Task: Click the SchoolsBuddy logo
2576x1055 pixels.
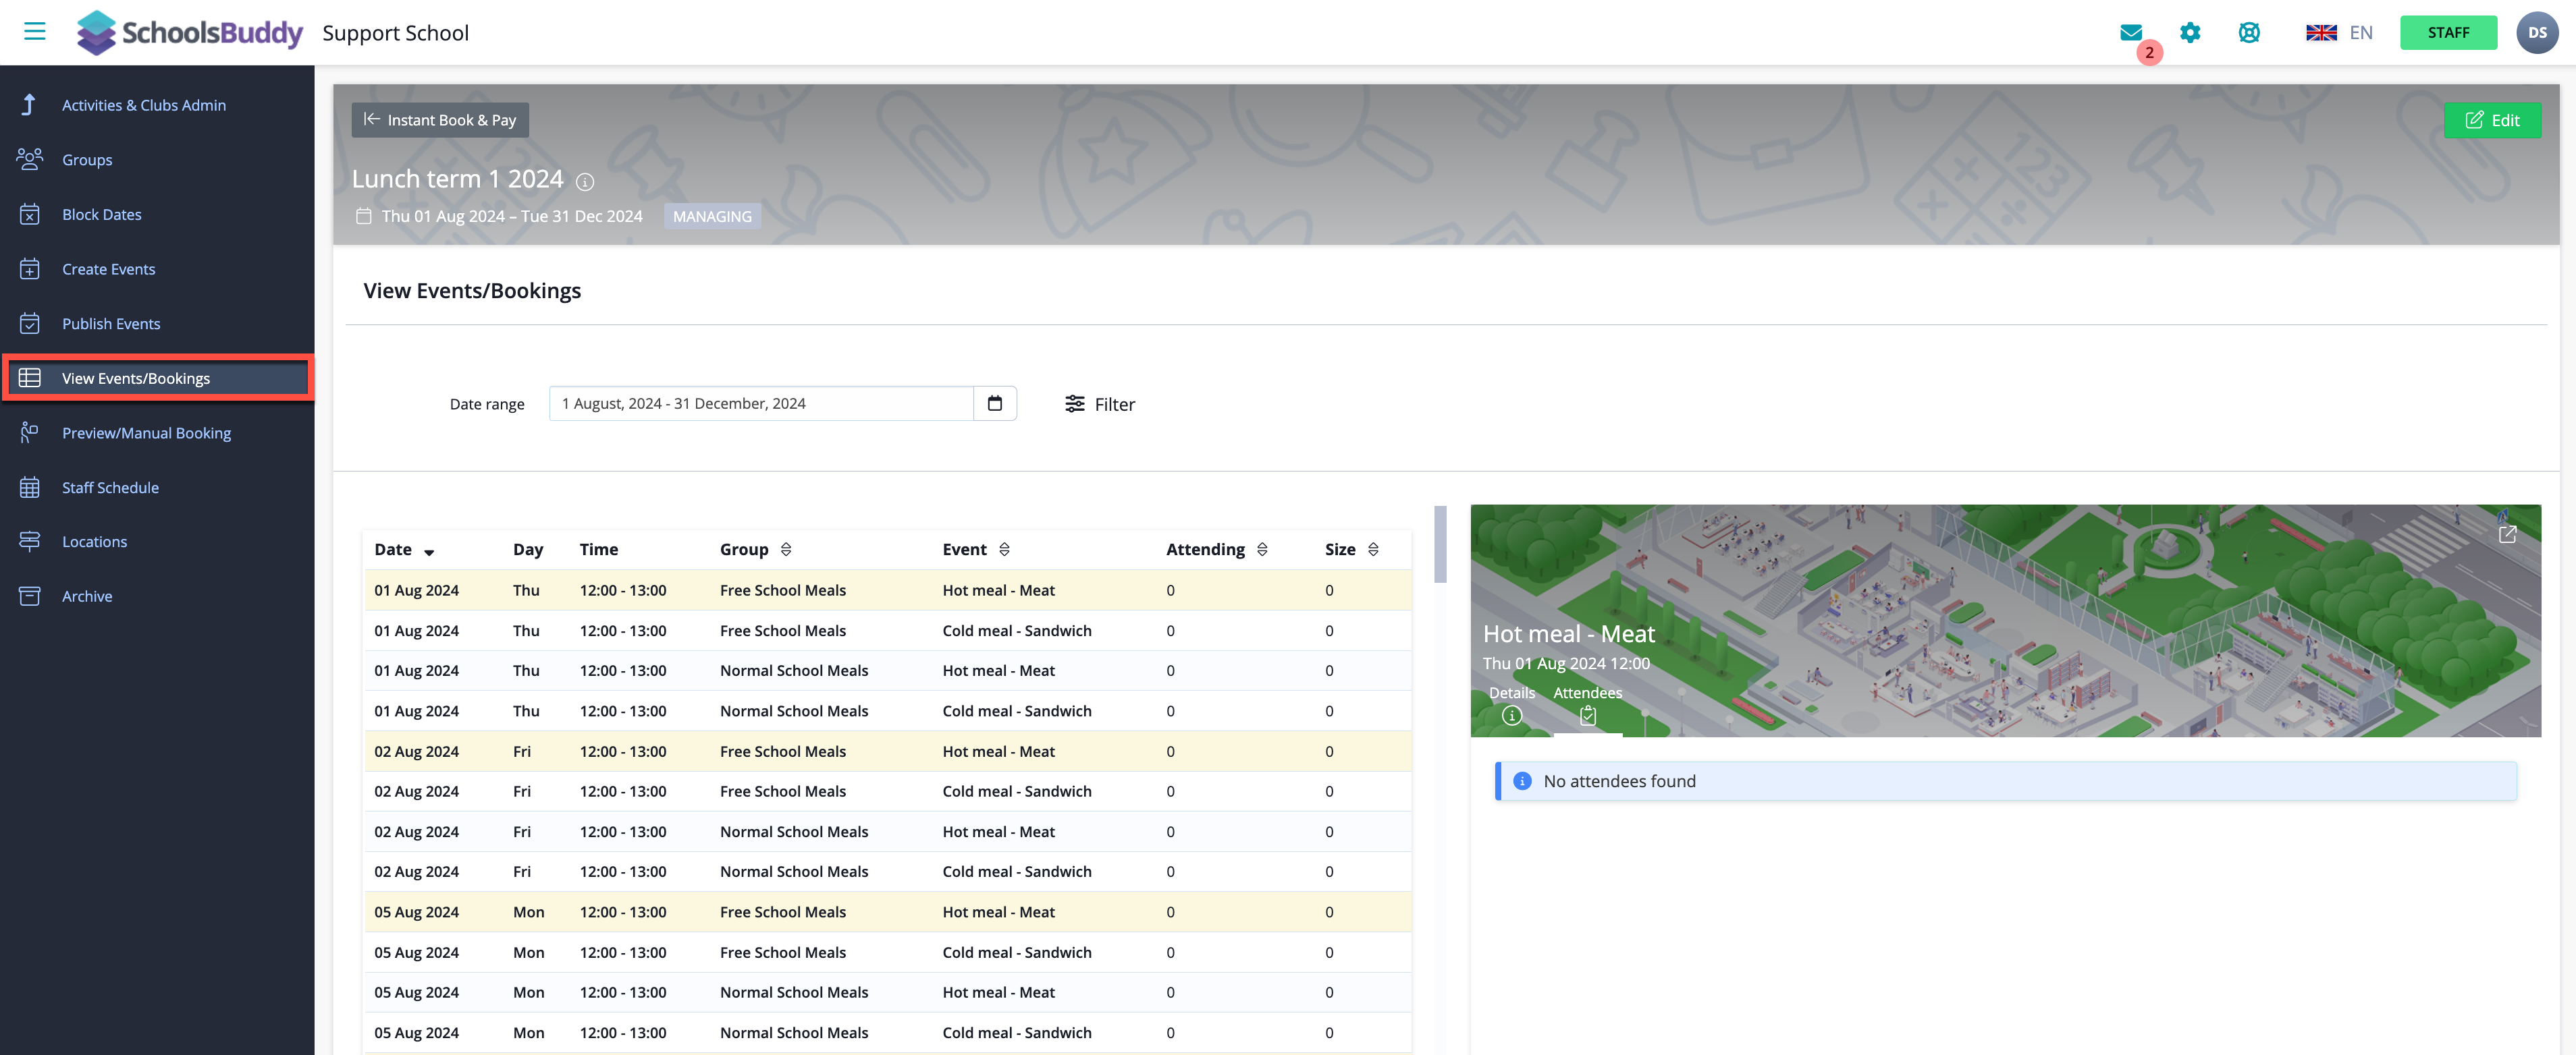Action: point(190,33)
